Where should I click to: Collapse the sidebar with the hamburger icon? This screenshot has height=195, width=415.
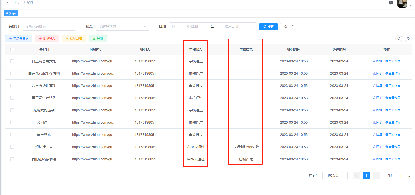pyautogui.click(x=6, y=3)
